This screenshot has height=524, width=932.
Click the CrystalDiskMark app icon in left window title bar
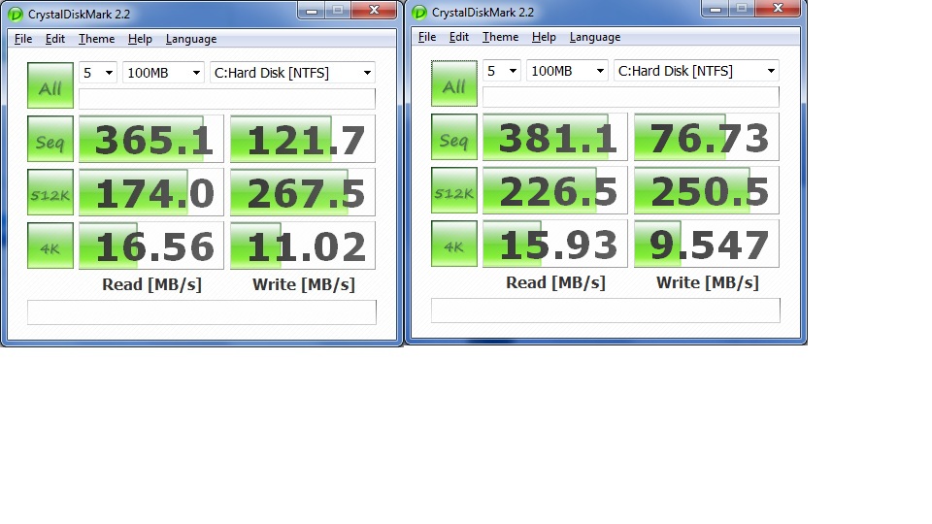[x=15, y=14]
